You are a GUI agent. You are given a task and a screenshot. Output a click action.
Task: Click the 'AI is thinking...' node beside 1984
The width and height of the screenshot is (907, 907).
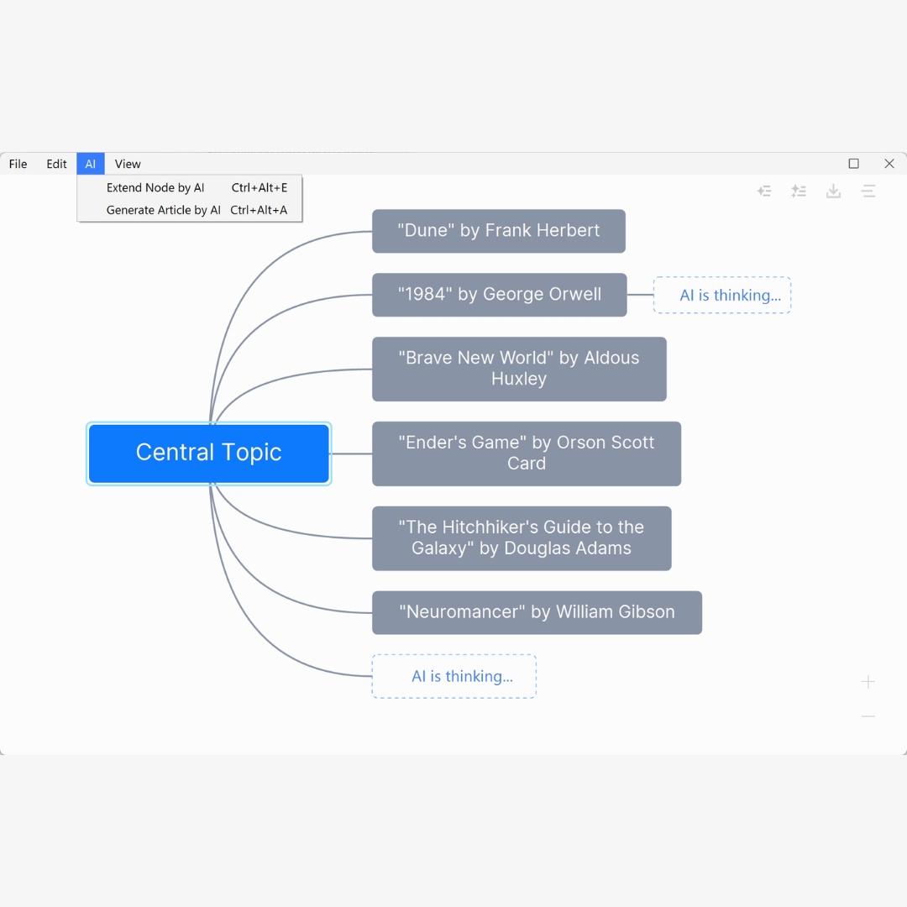(721, 295)
